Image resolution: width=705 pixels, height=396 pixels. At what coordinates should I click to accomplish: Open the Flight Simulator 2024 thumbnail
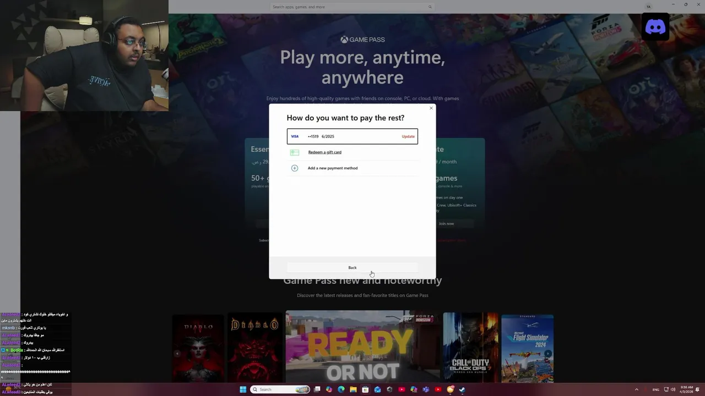[x=527, y=348]
